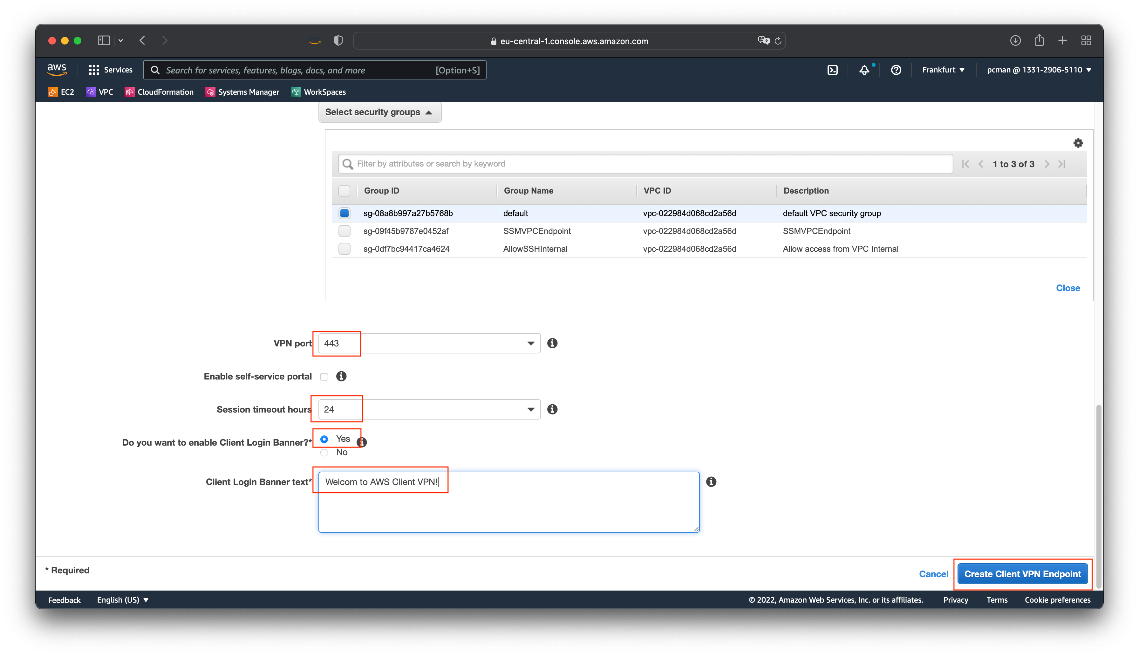
Task: Click the Cancel link
Action: [933, 574]
